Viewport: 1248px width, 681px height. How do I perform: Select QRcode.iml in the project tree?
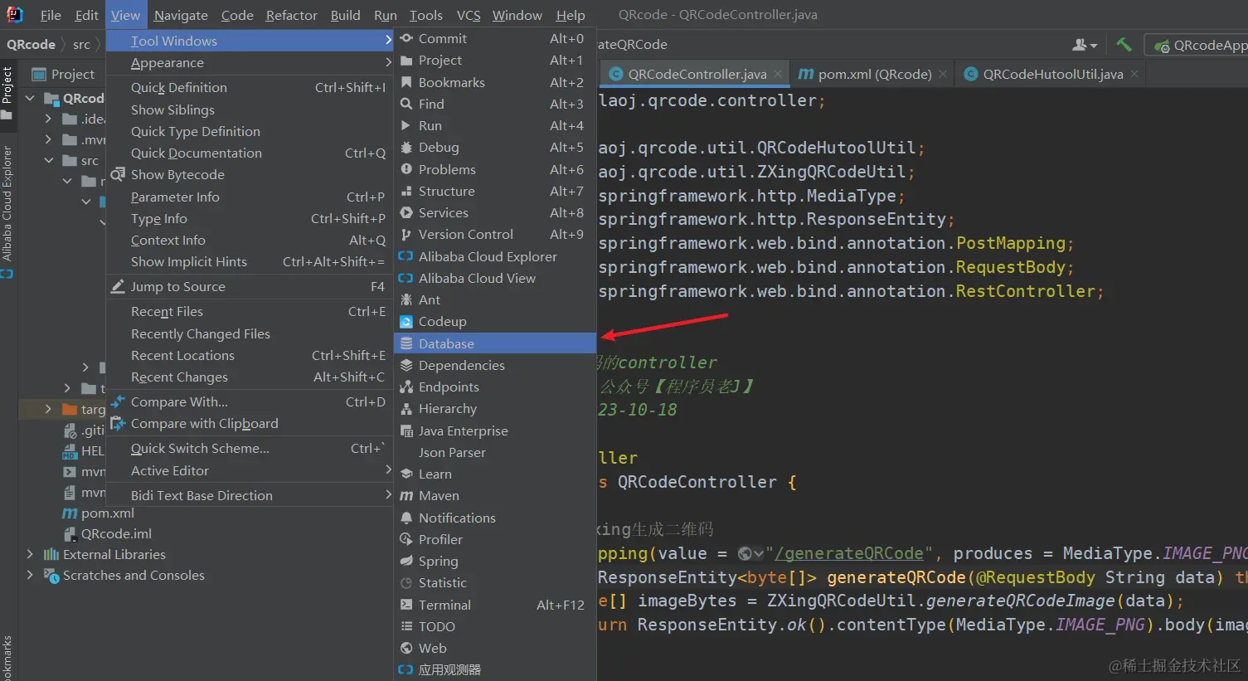pos(116,533)
